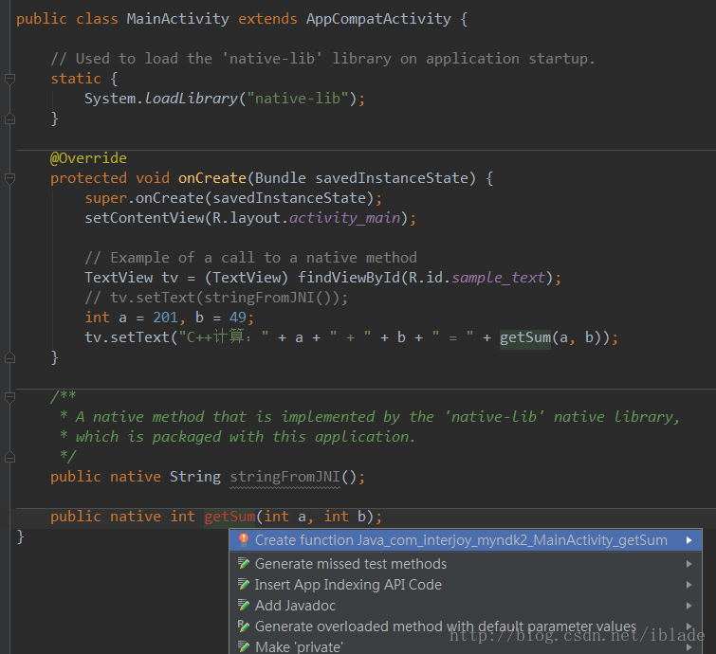716x654 pixels.
Task: Open submenu arrow for Generate missed test methods
Action: click(x=688, y=564)
